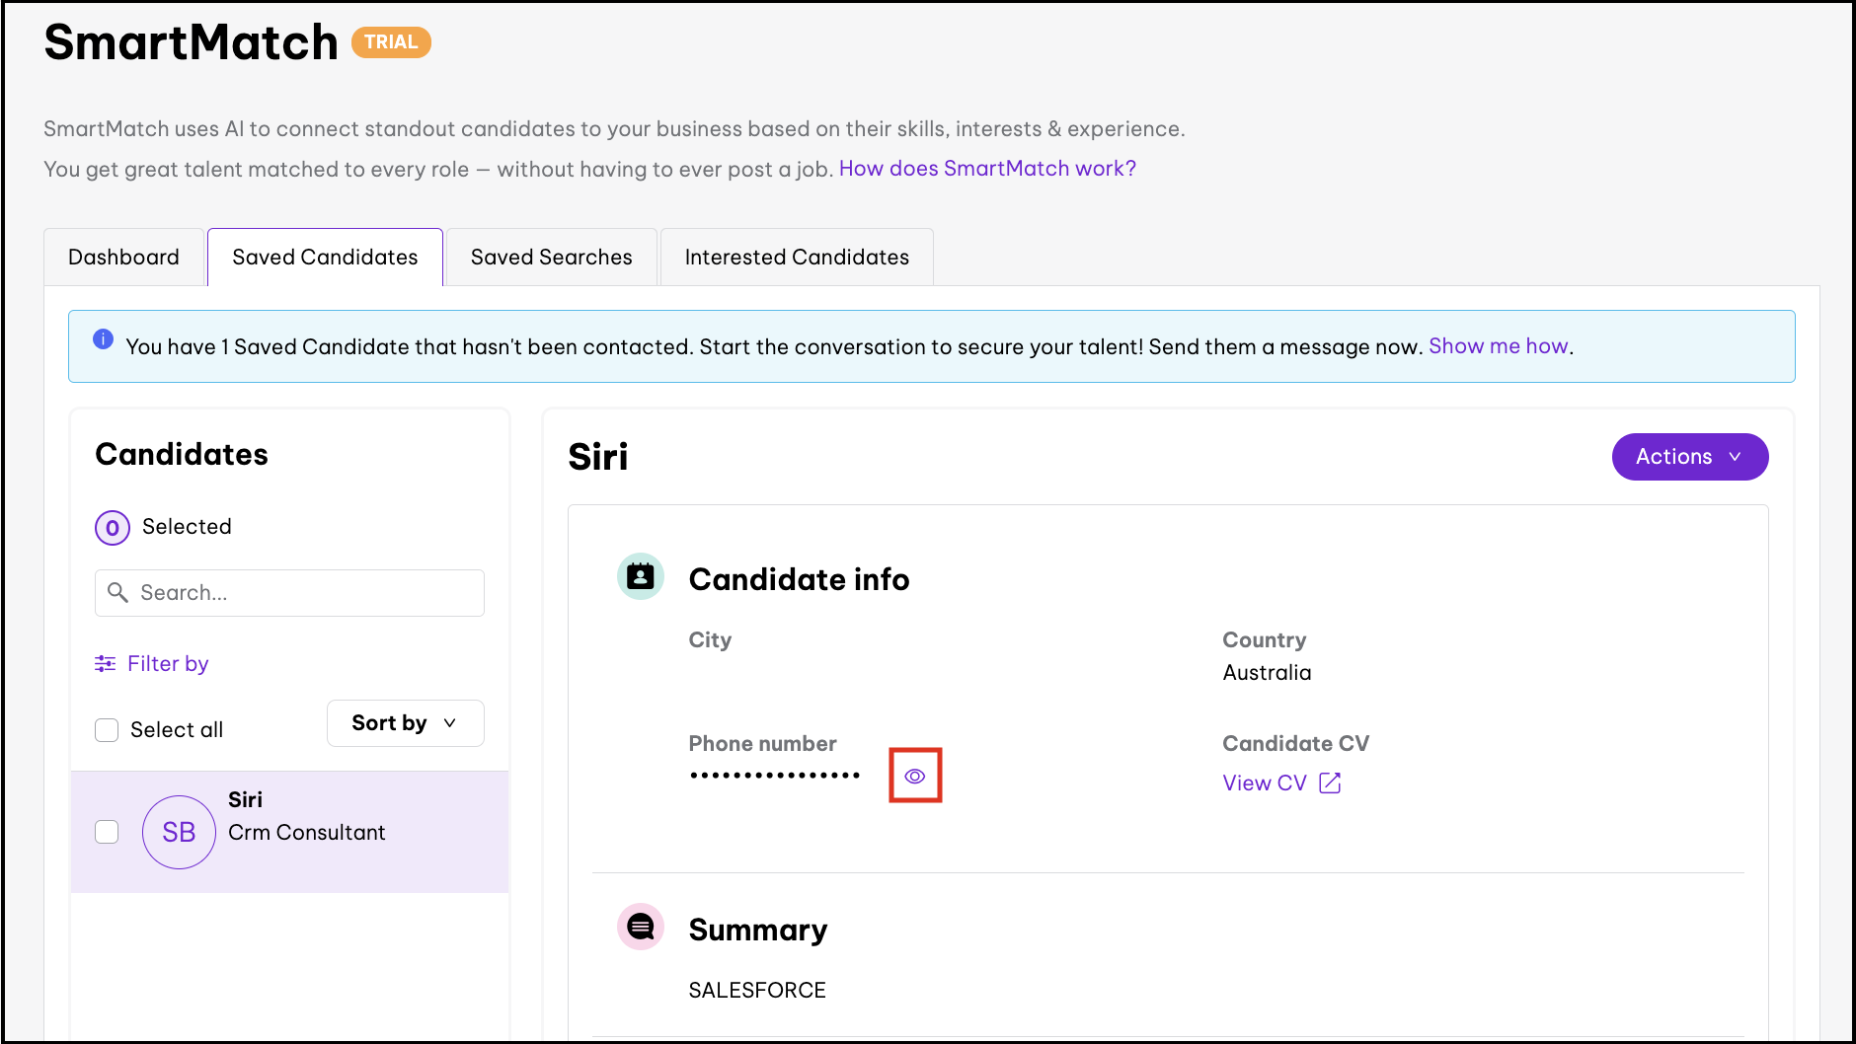Switch to the Dashboard tab
Image resolution: width=1856 pixels, height=1044 pixels.
point(123,258)
